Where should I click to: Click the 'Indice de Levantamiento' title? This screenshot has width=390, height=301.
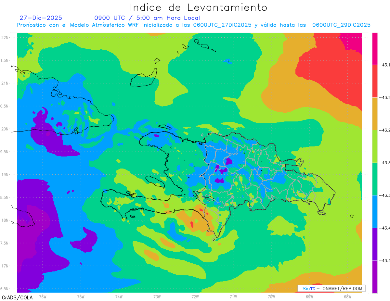click(199, 7)
